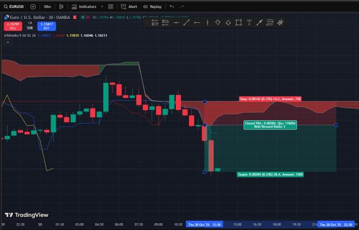Select the last favorites bar crossed-lines tool
Image resolution: width=359 pixels, height=230 pixels.
[x=280, y=22]
